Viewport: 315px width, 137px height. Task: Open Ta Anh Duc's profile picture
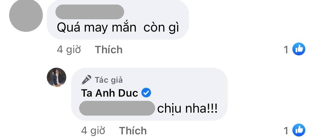click(57, 77)
